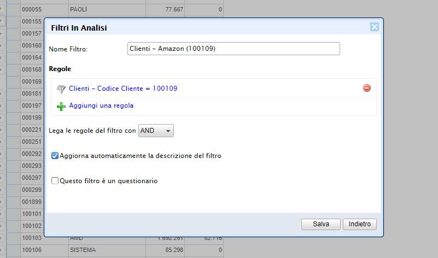This screenshot has width=438, height=258.
Task: Focus the Nome Filtro text field
Action: pyautogui.click(x=233, y=49)
